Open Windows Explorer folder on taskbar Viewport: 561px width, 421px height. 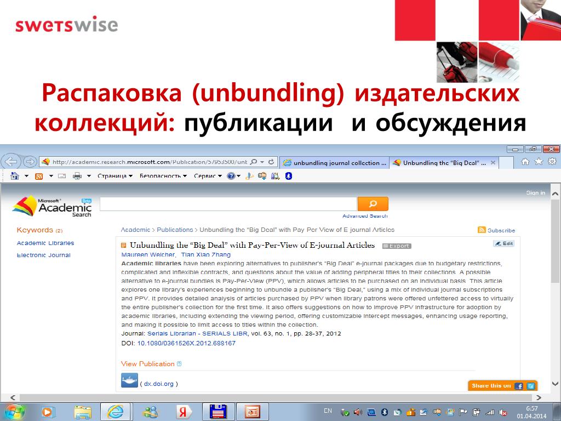pos(82,412)
